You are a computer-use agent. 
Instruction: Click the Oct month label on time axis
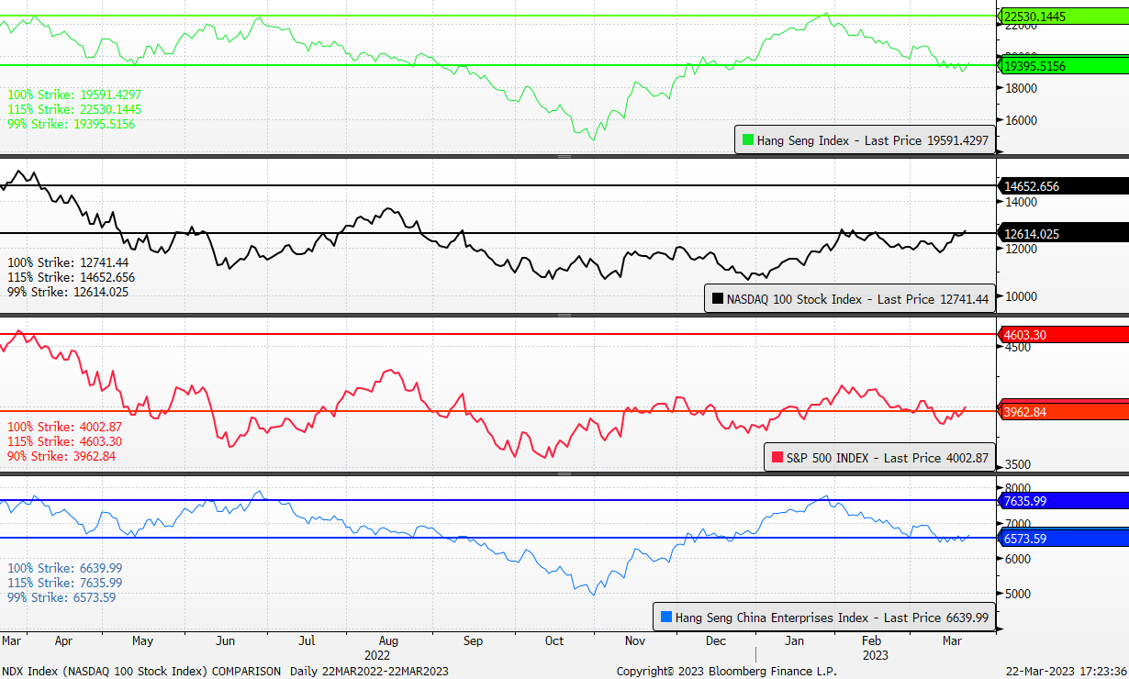tap(553, 641)
